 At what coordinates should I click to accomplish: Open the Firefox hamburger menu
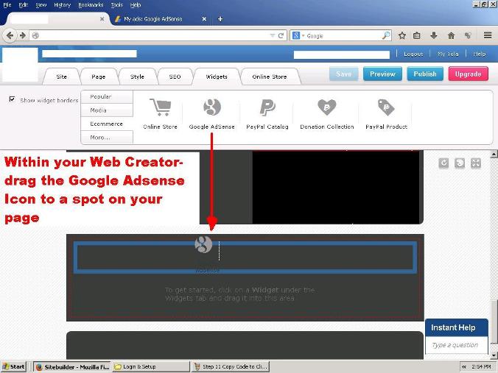tap(488, 35)
